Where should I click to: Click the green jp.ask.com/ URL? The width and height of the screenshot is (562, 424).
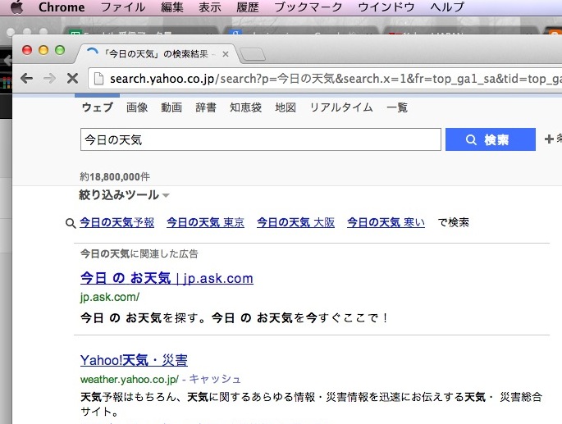pos(110,297)
